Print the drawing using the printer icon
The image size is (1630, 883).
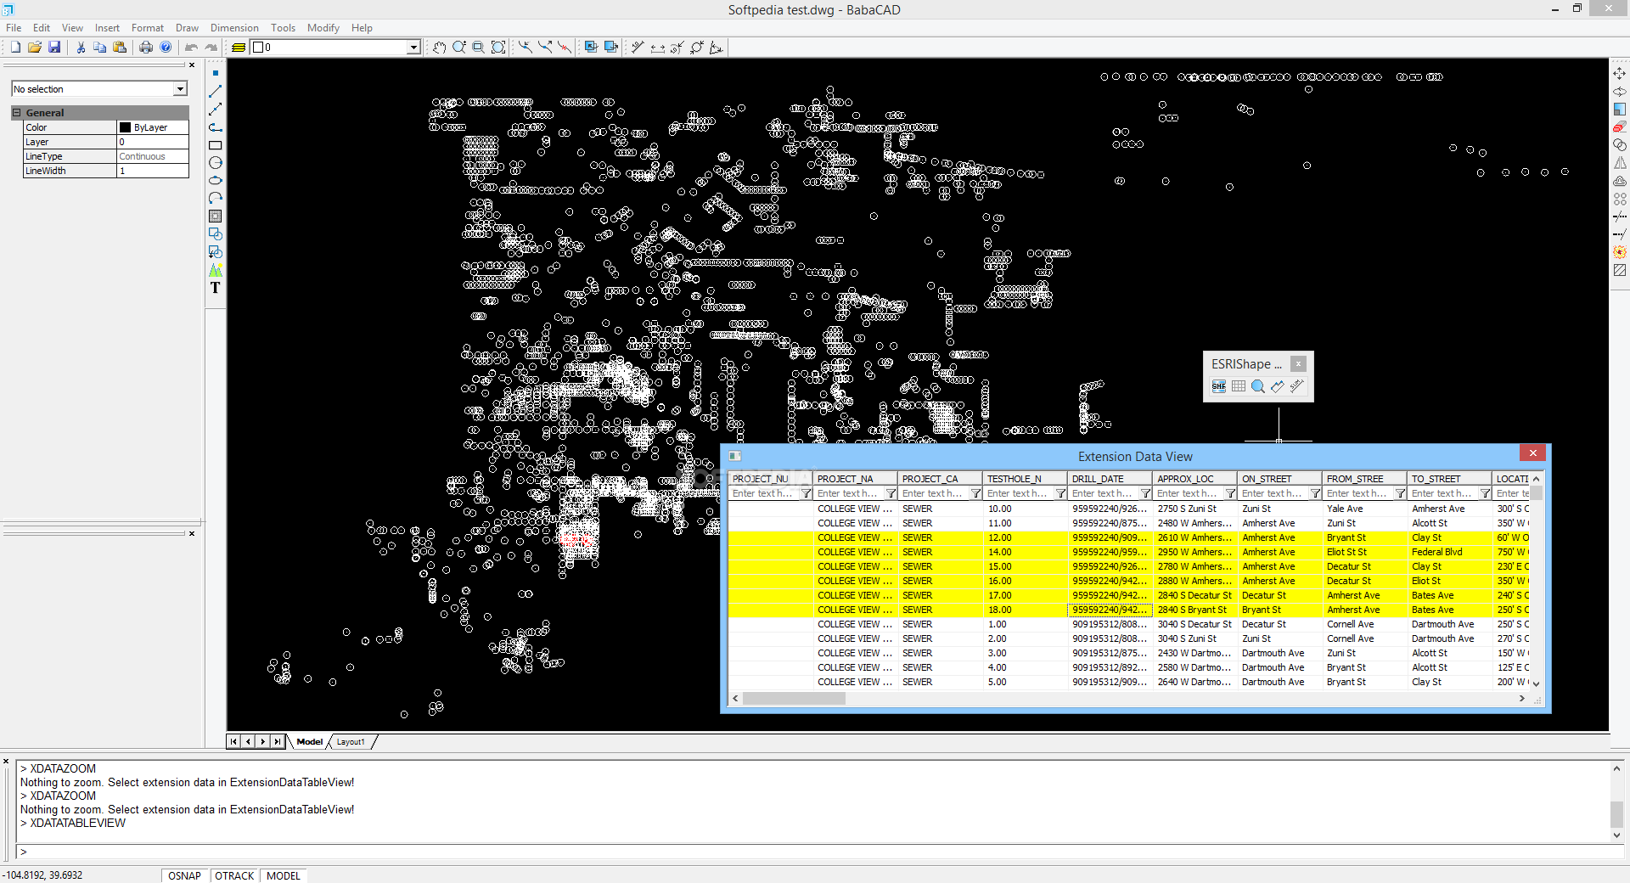tap(146, 48)
